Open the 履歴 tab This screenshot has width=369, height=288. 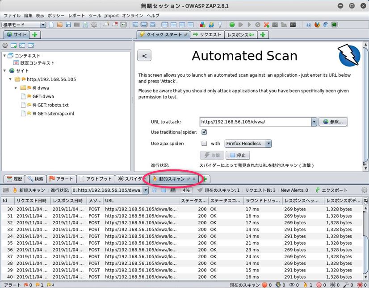click(x=14, y=179)
